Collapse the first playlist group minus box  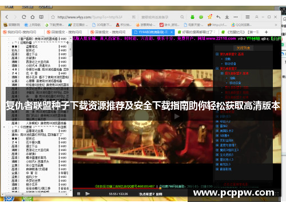[217, 54]
